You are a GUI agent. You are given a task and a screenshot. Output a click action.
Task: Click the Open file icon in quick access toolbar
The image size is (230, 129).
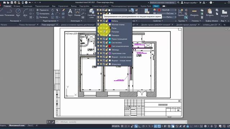[8, 3]
